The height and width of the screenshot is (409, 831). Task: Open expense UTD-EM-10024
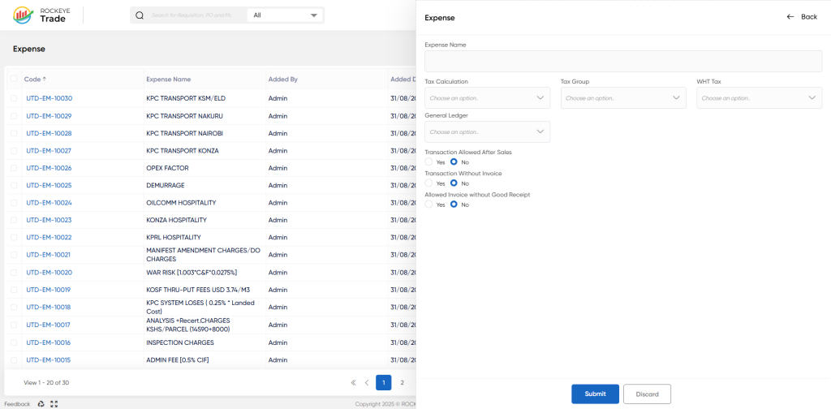click(49, 203)
